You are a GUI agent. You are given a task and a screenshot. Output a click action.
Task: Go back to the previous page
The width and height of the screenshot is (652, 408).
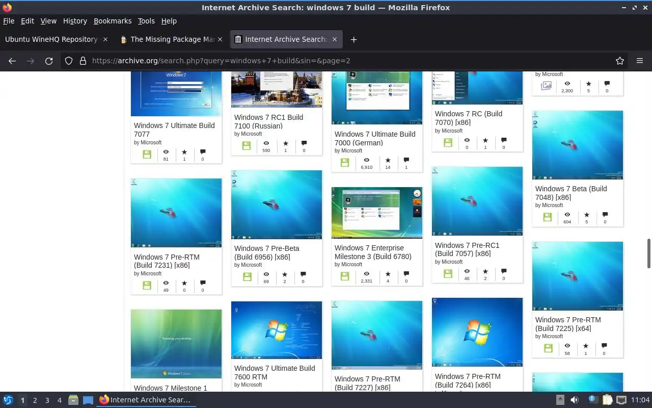pos(12,61)
